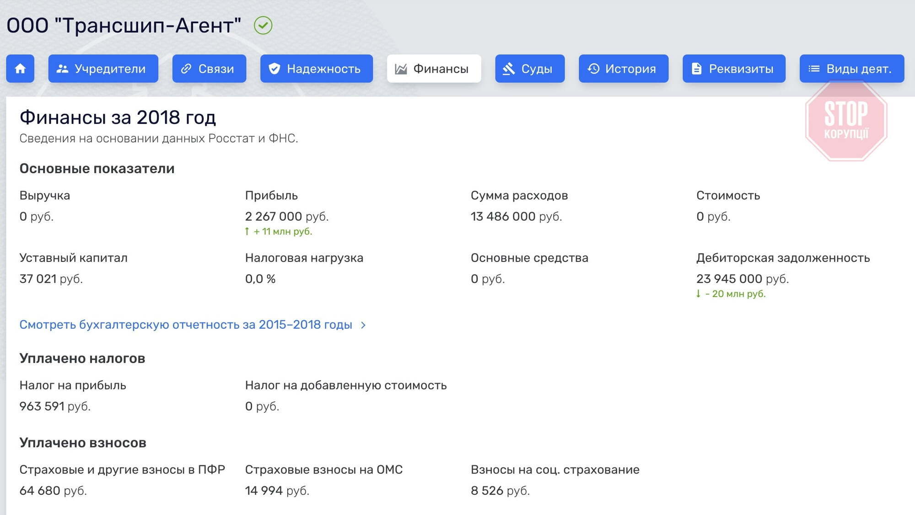Click the chain-link icon on Связи
The height and width of the screenshot is (515, 915).
coord(186,69)
